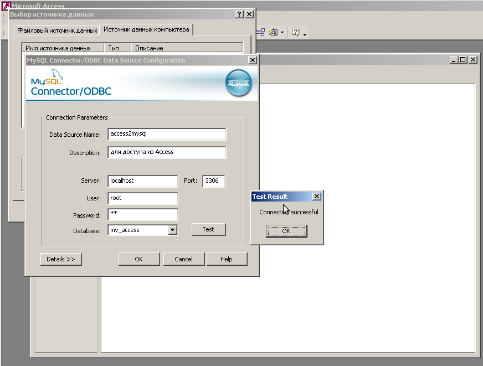Close the Выбор источника данных dialog
This screenshot has height=366, width=483.
tap(249, 14)
